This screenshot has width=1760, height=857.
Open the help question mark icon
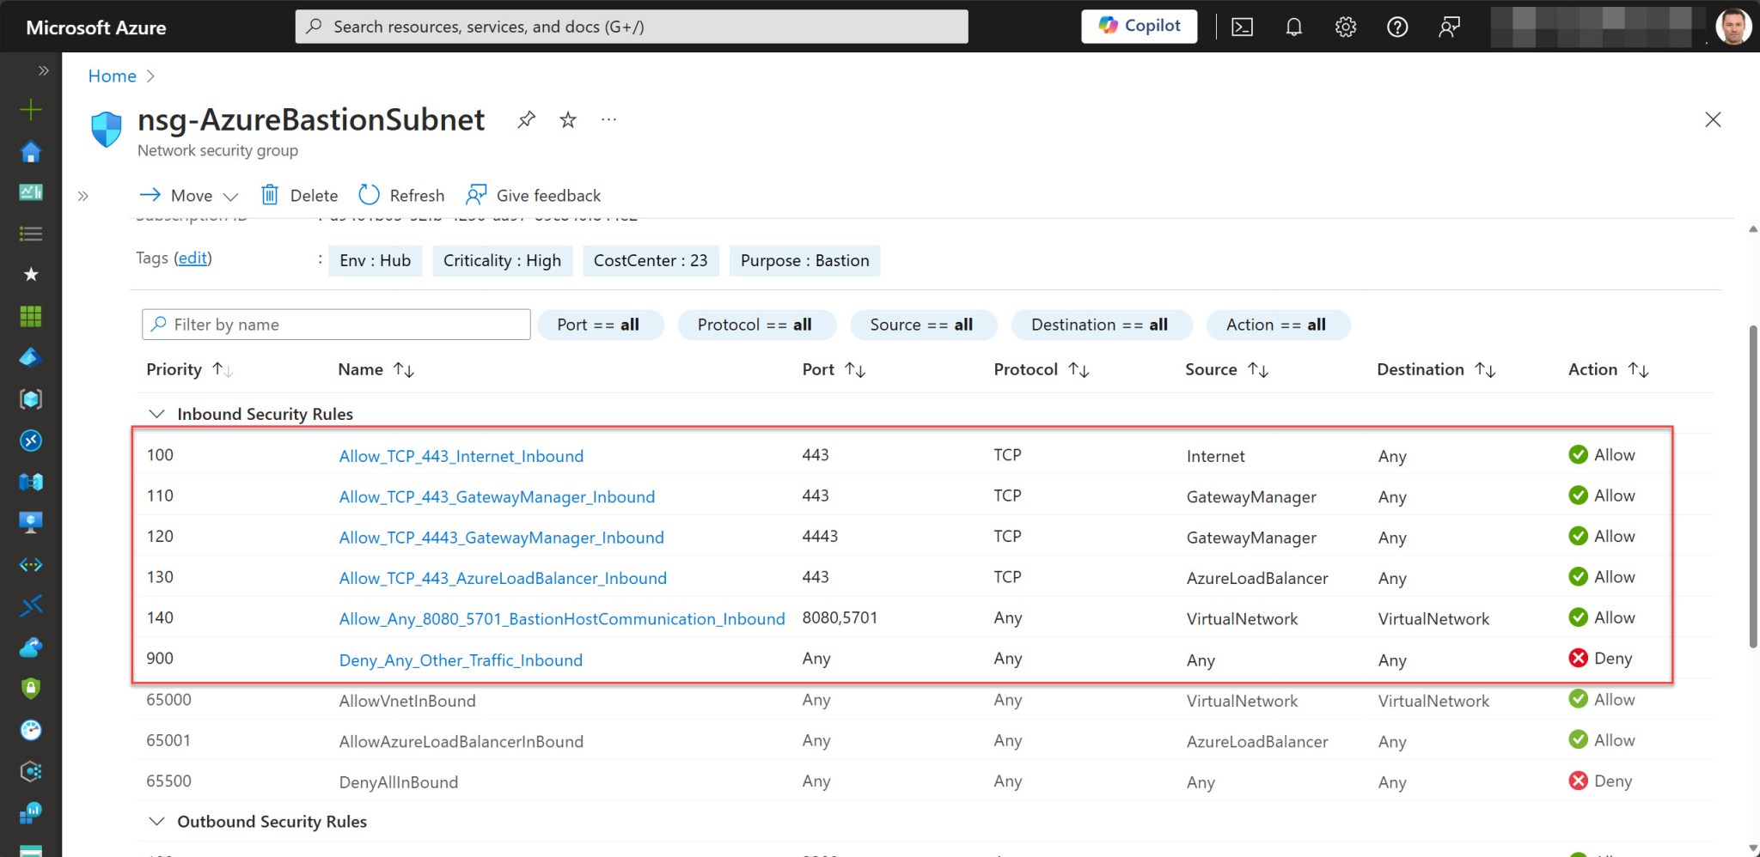tap(1396, 26)
